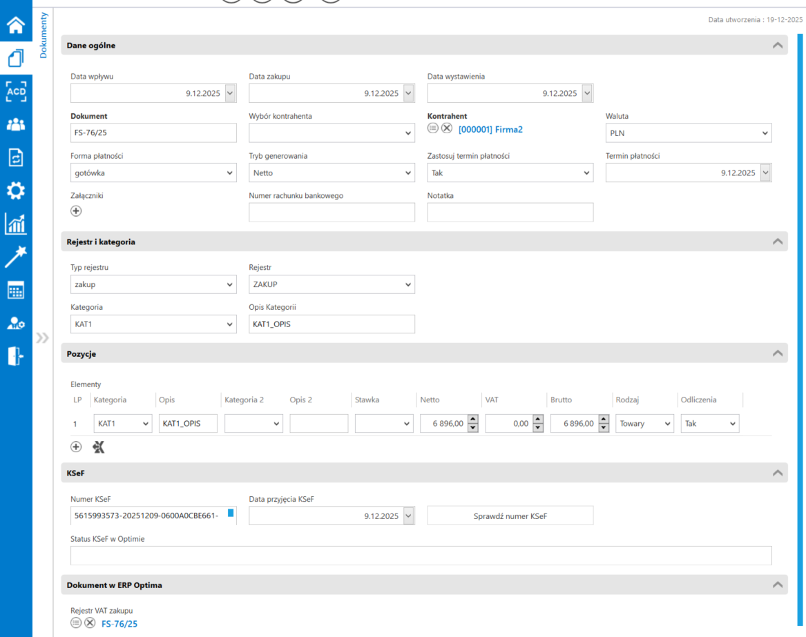
Task: Open the Data wpływu date picker arrow
Action: pos(230,94)
